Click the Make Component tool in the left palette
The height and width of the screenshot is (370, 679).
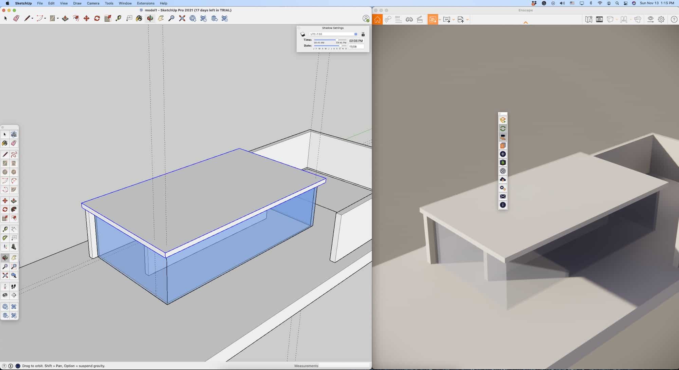point(14,134)
